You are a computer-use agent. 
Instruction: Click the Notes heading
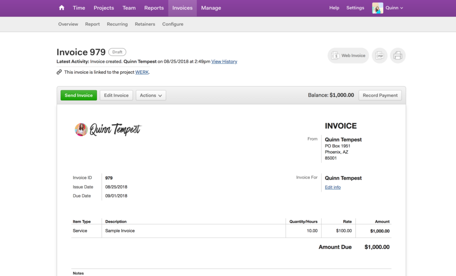(78, 273)
